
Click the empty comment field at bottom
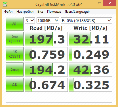pos(59,98)
